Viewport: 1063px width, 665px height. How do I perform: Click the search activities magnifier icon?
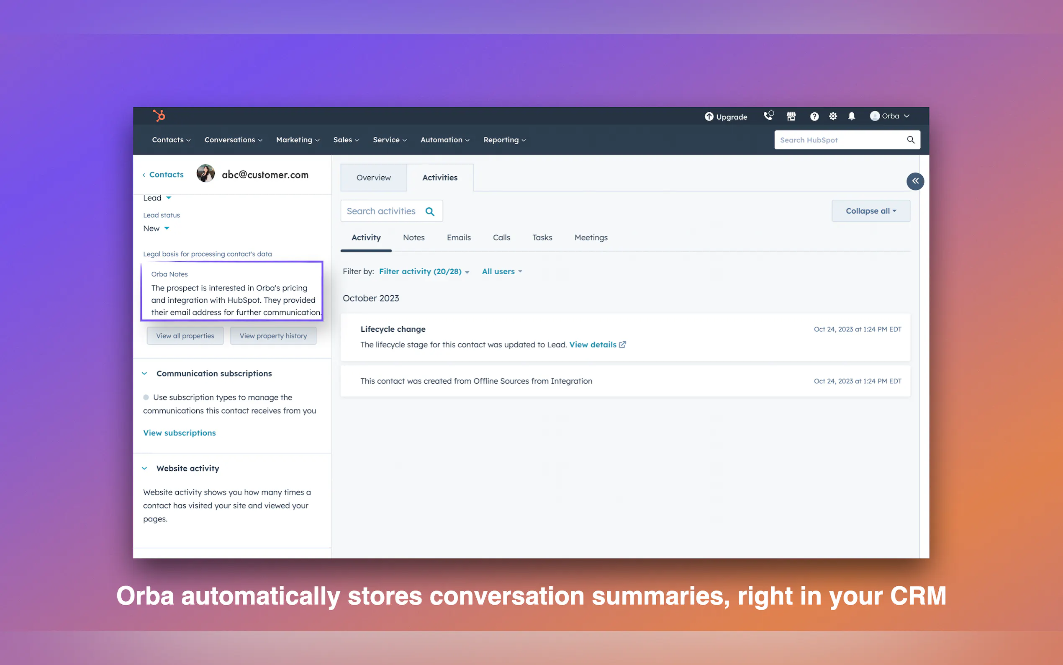[x=430, y=211]
